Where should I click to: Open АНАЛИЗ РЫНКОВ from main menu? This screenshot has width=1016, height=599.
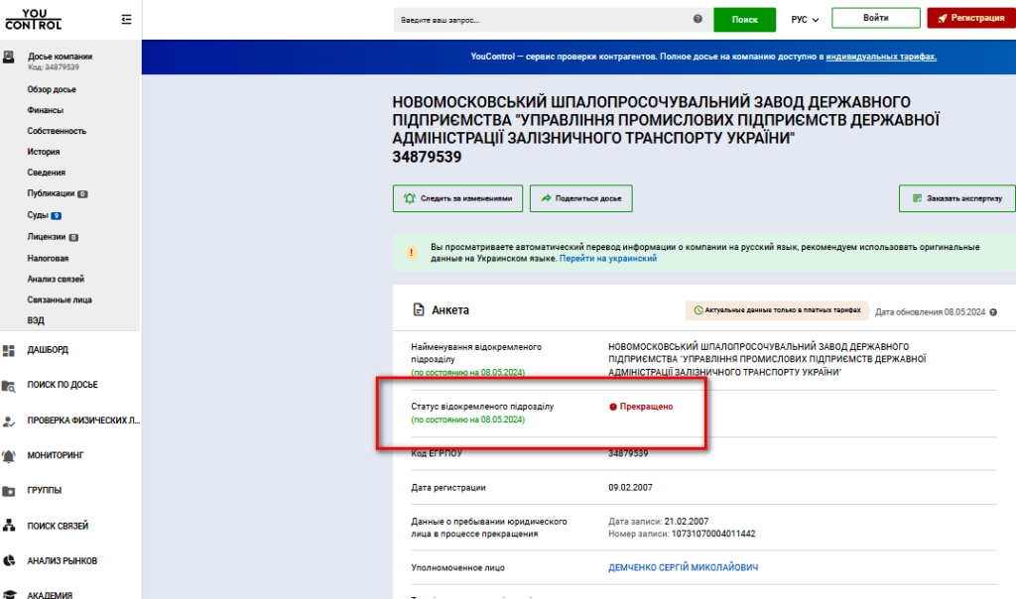pos(63,561)
